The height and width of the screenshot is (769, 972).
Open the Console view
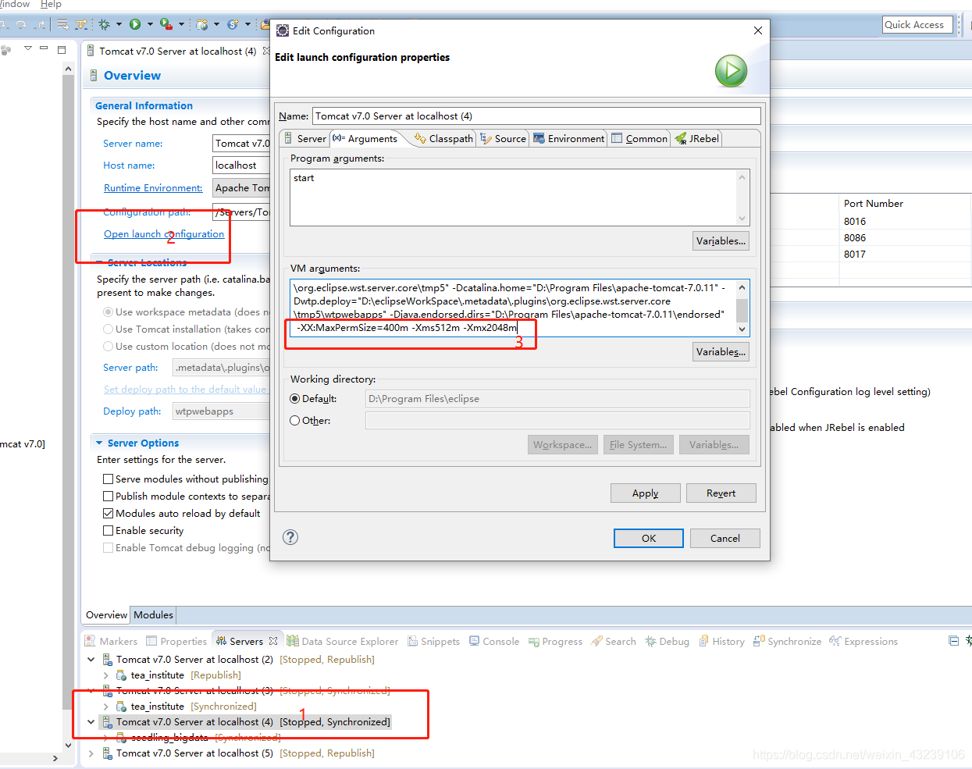click(x=494, y=642)
